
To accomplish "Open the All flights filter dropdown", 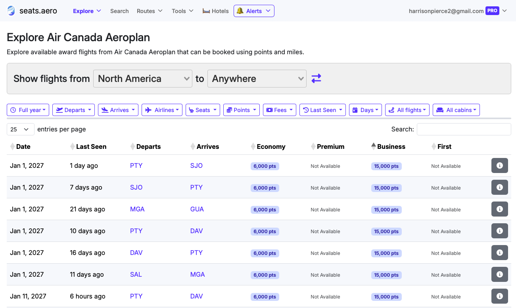I will coord(407,110).
